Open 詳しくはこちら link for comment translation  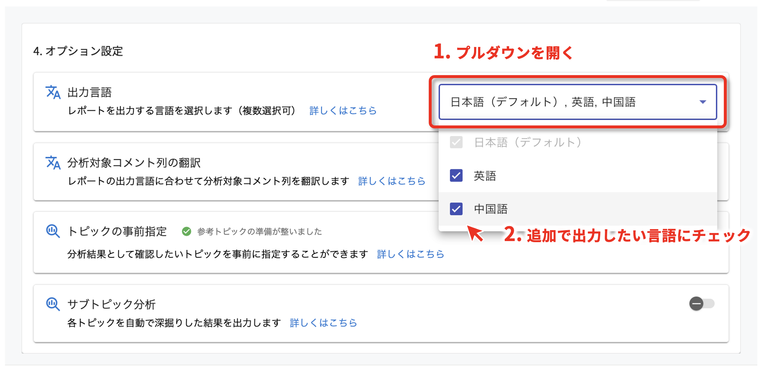391,181
